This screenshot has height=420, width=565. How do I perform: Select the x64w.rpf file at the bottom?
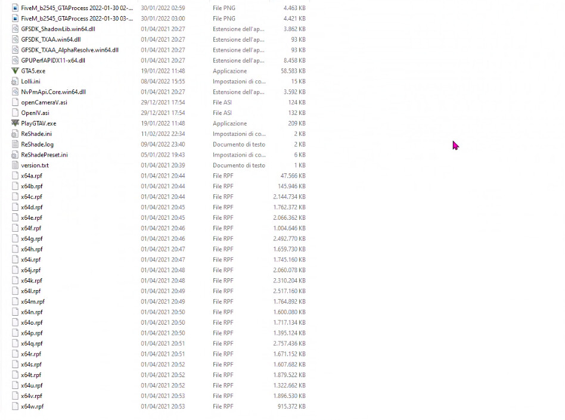(x=32, y=406)
